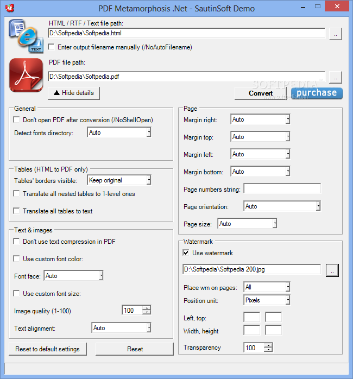Screen dimensions: 353x379
Task: Click the watermark image path field
Action: tap(251, 269)
